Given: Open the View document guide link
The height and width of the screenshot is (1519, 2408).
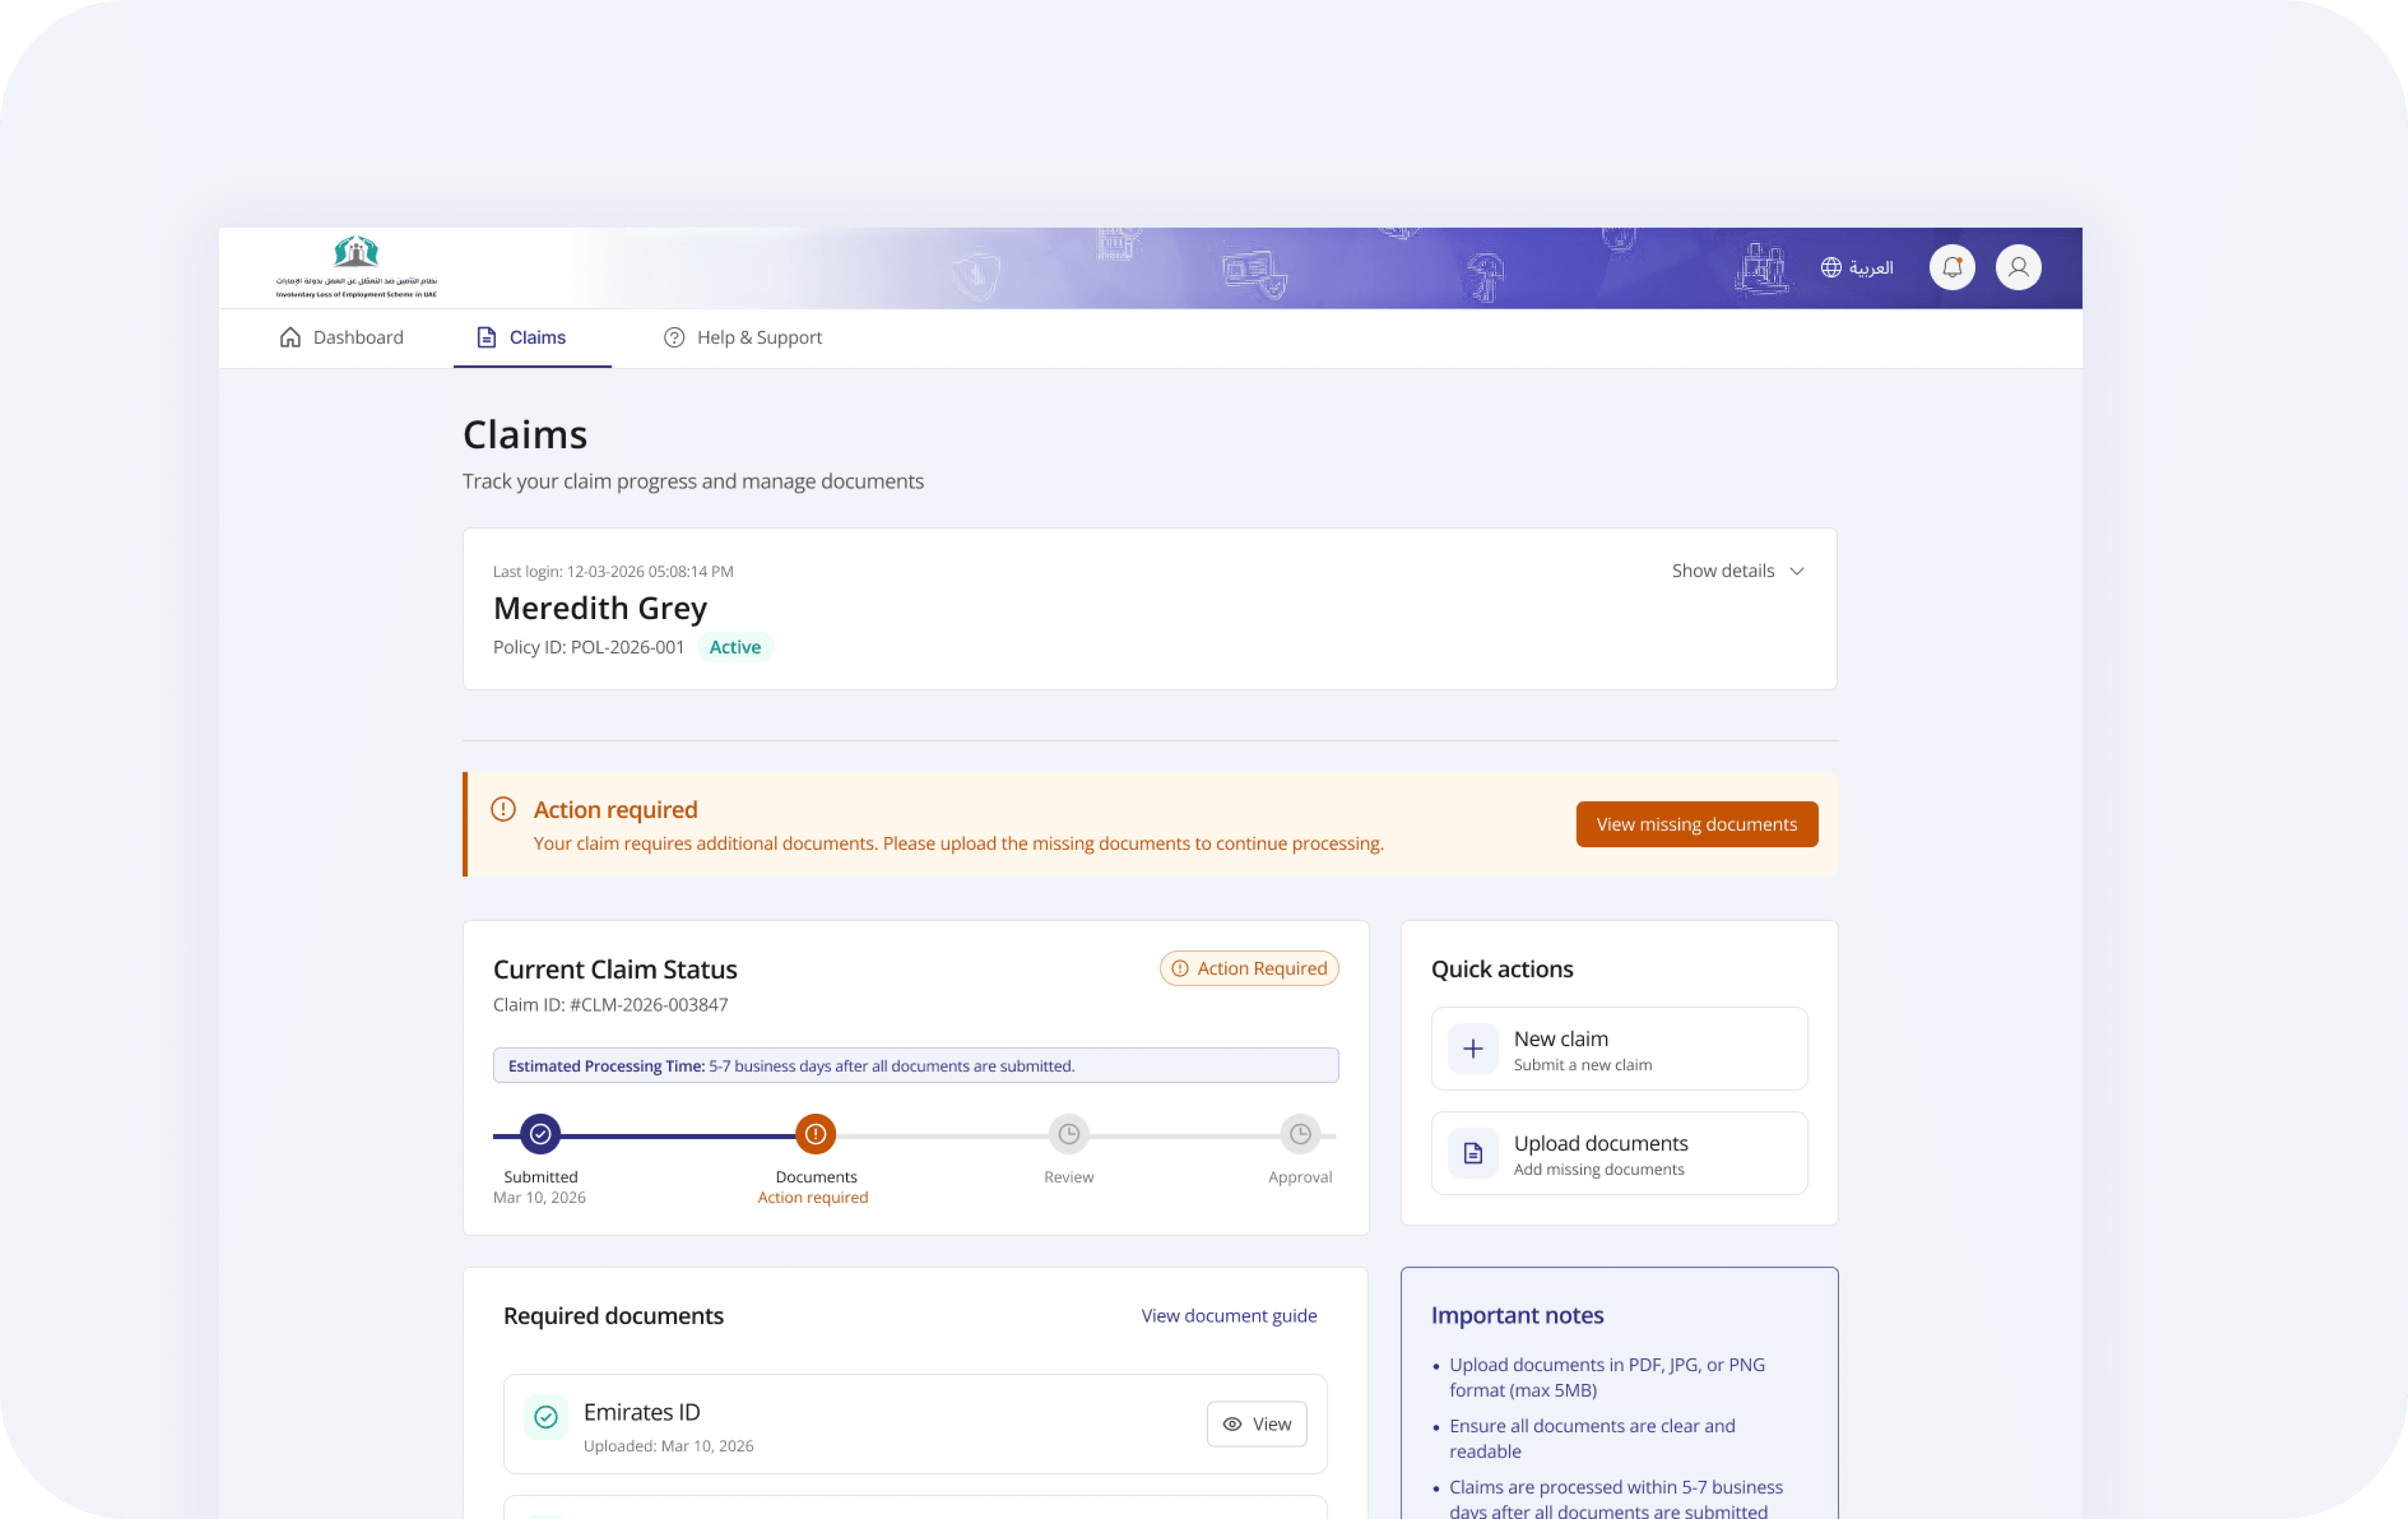Looking at the screenshot, I should click(1228, 1315).
